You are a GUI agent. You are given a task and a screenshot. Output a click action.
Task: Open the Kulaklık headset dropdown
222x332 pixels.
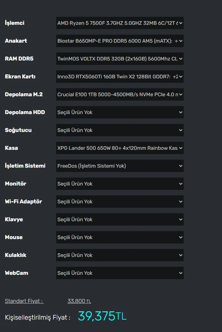[120, 255]
